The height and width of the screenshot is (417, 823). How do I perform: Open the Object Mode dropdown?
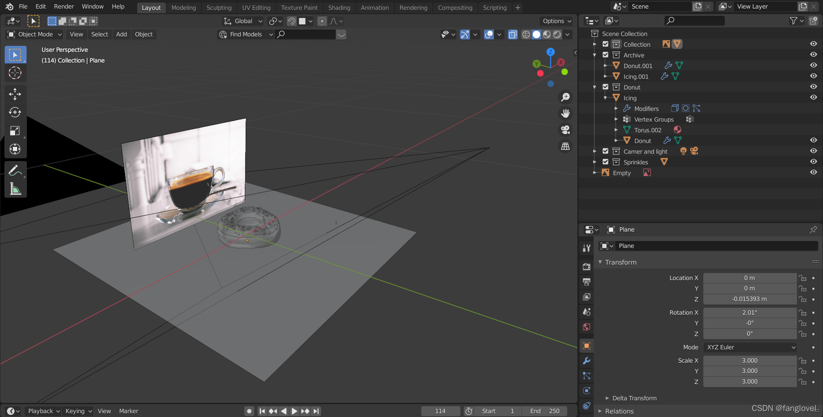click(x=35, y=34)
